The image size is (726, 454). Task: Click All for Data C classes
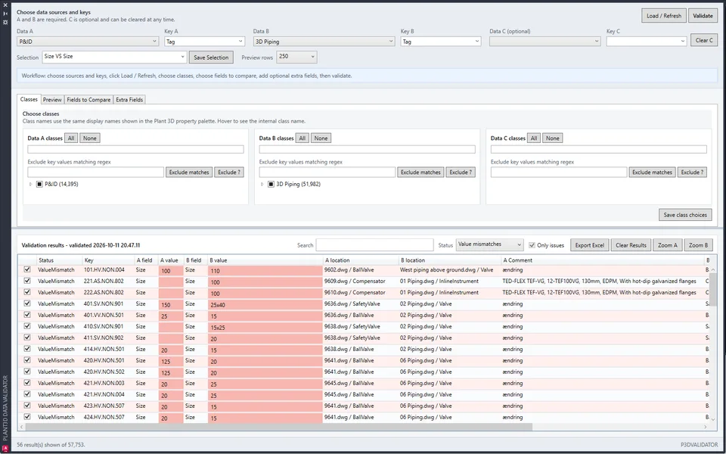pyautogui.click(x=534, y=138)
